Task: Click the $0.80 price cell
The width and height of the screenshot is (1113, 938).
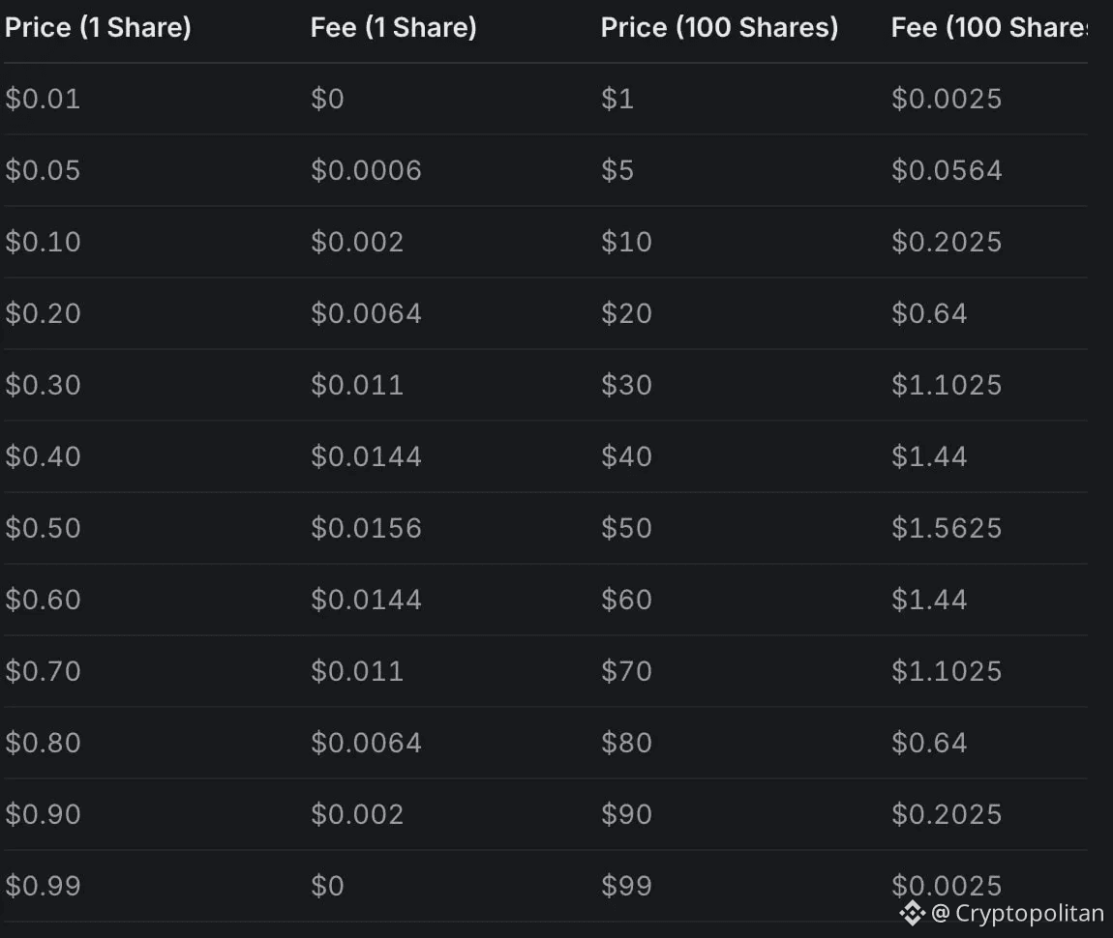Action: (x=43, y=743)
